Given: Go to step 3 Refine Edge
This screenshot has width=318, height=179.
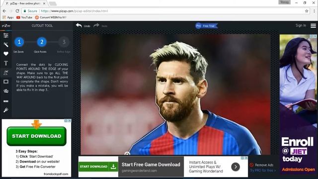Looking at the screenshot, I should [64, 42].
